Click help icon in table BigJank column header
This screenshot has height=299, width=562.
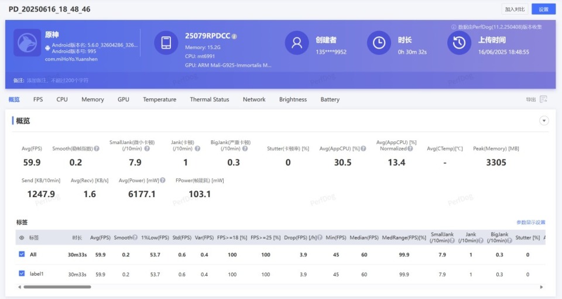[x=509, y=240]
